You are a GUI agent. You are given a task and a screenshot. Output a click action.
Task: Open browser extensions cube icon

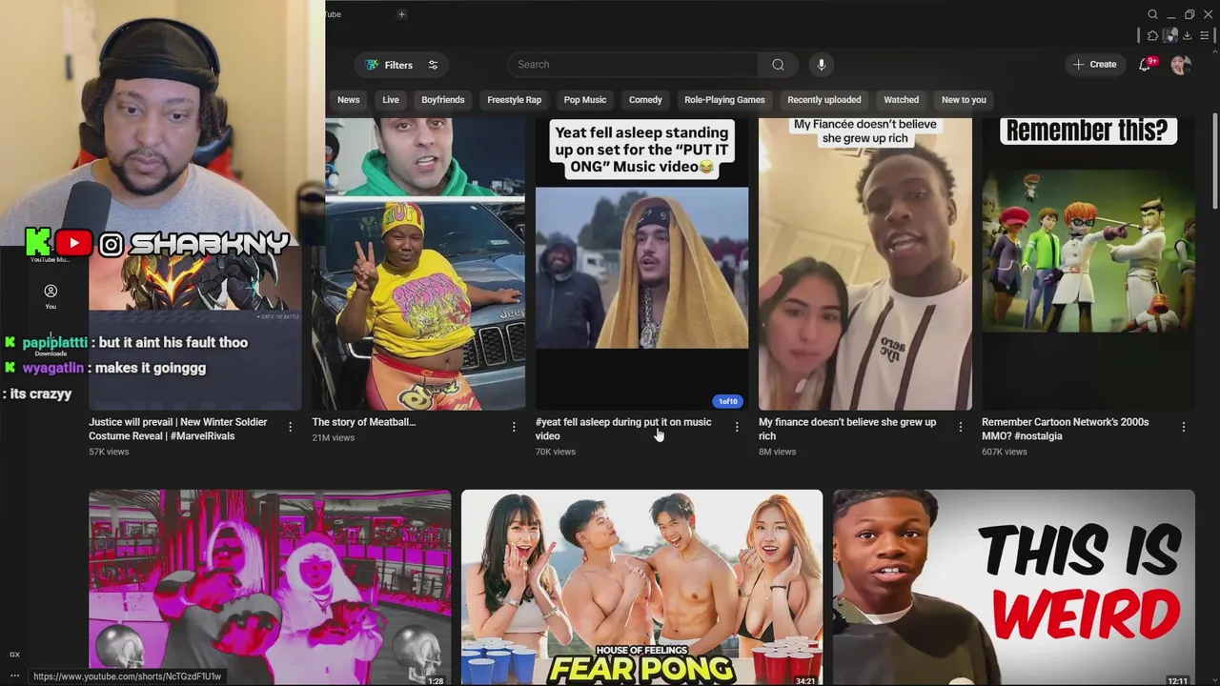tap(1152, 35)
